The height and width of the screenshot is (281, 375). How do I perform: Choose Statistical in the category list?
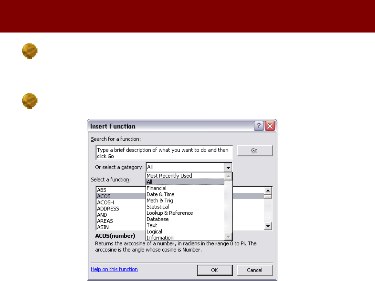(x=158, y=207)
